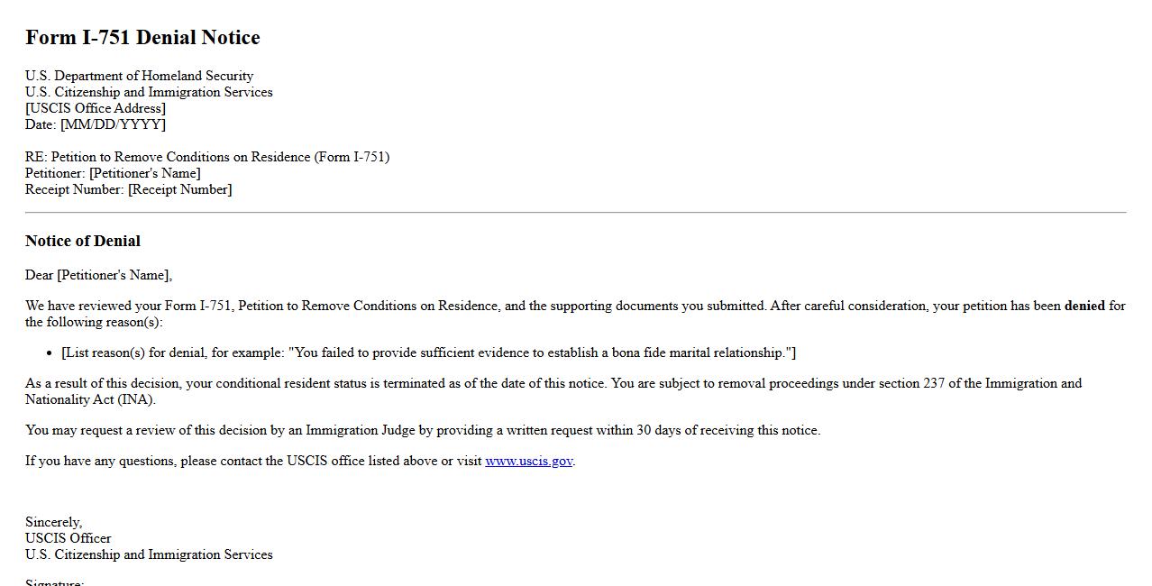Click the USCIS Officer signature line

point(69,538)
